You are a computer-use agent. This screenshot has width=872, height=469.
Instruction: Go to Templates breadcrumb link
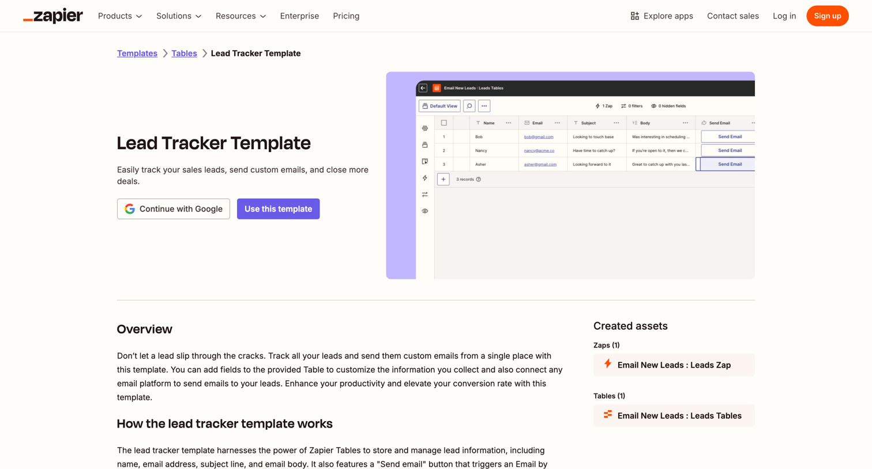coord(137,53)
